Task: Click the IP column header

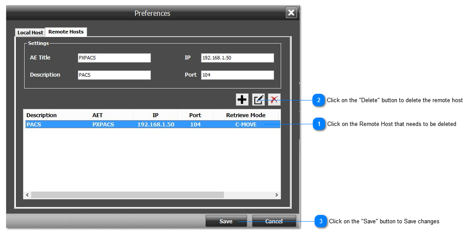Action: click(155, 115)
